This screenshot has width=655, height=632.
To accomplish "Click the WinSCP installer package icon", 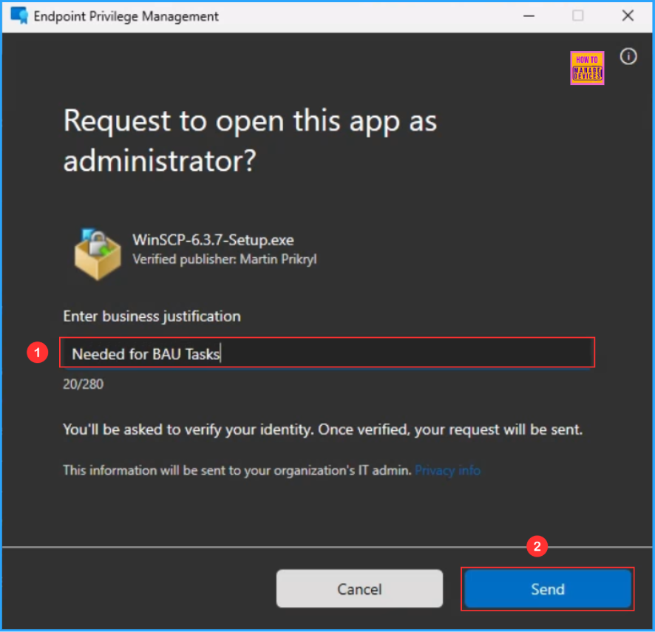I will click(x=98, y=254).
